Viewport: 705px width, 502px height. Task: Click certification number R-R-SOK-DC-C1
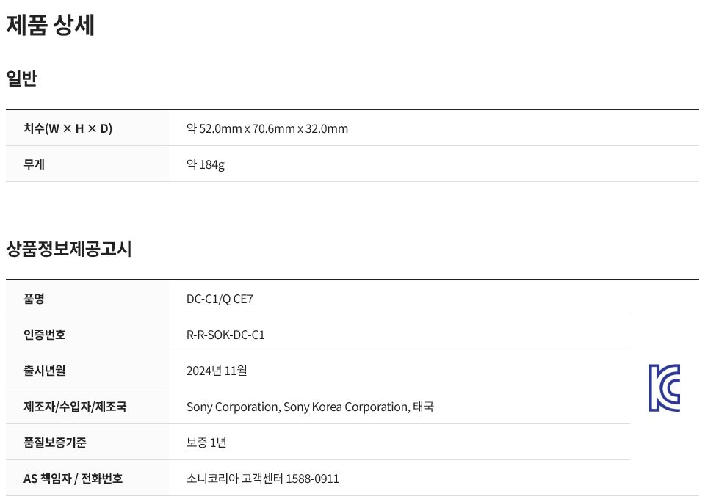(225, 335)
